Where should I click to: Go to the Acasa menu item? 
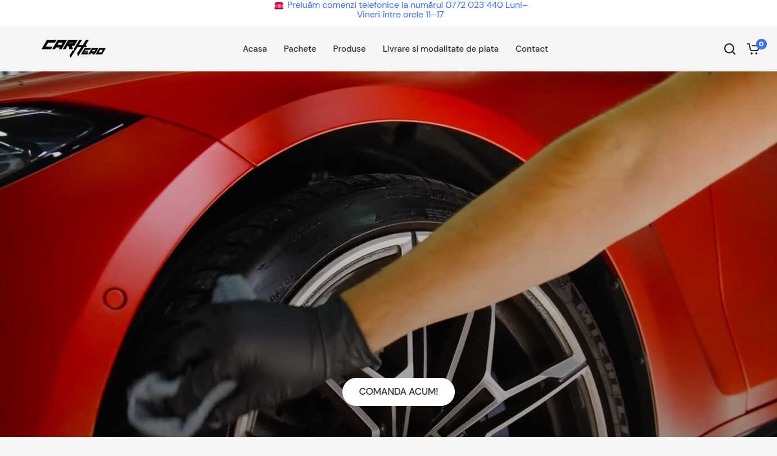255,49
